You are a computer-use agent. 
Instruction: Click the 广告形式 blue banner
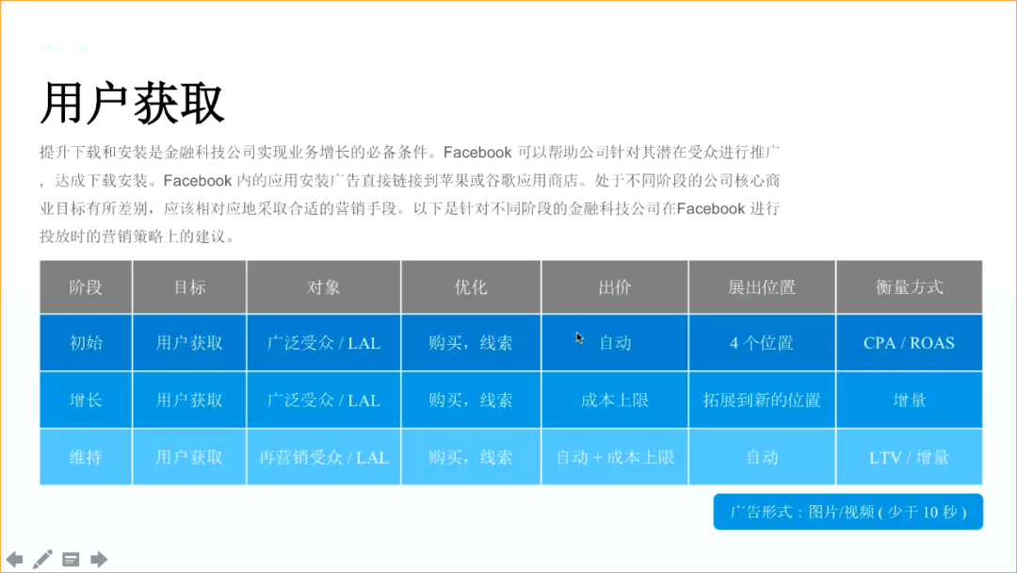(x=847, y=512)
